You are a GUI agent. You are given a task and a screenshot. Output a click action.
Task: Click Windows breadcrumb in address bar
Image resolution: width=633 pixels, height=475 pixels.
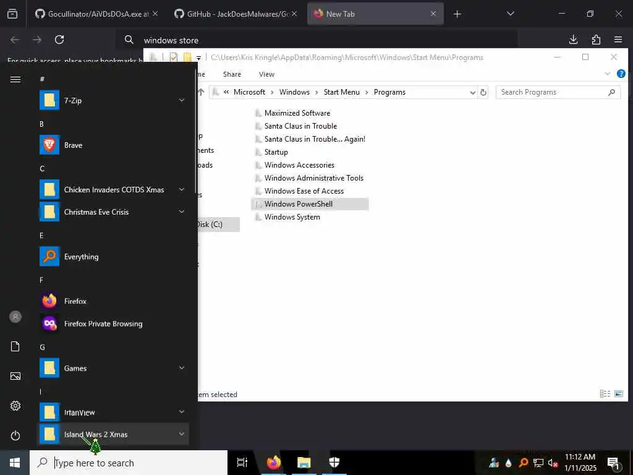(294, 92)
